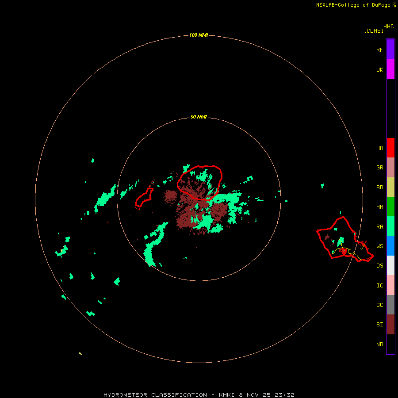Pick the dark green HR legend swatch
Image resolution: width=398 pixels, height=398 pixels.
(390, 207)
